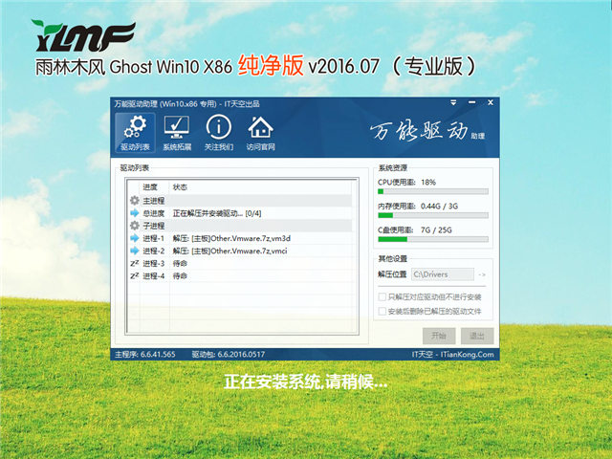Open the 驱动列表 gear tab
The image size is (612, 459).
click(135, 133)
